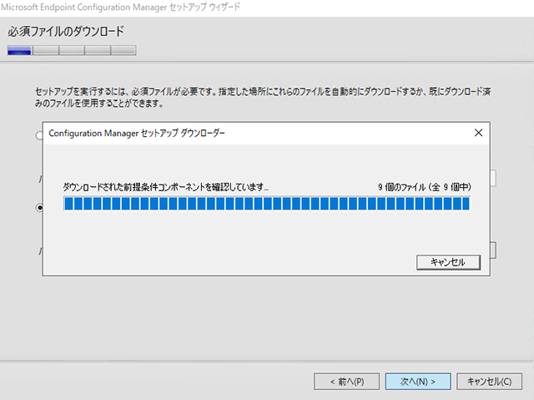Click the setup description paragraph text
The height and width of the screenshot is (400, 534).
263,97
